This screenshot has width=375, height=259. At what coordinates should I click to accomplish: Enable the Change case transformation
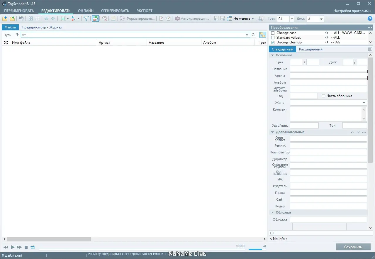click(x=272, y=33)
